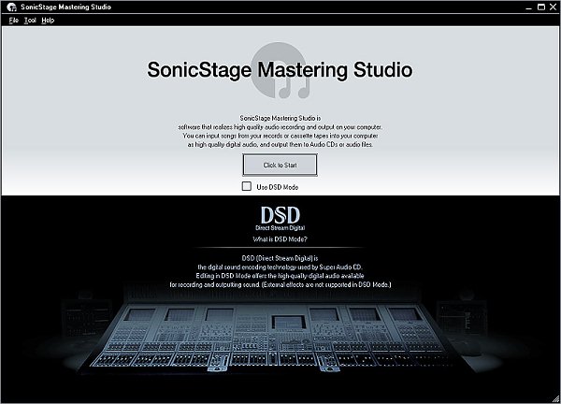
Task: Close the SonicStage Mastering Studio window
Action: [554, 7]
